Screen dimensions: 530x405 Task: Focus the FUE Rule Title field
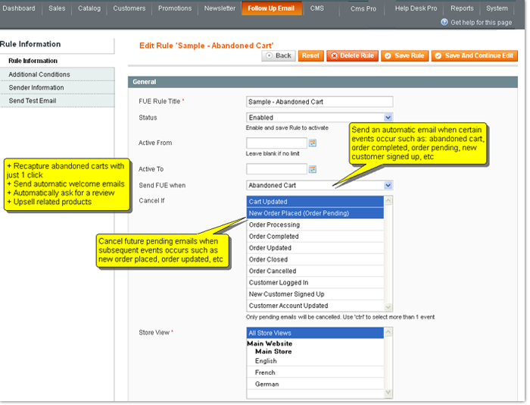320,102
